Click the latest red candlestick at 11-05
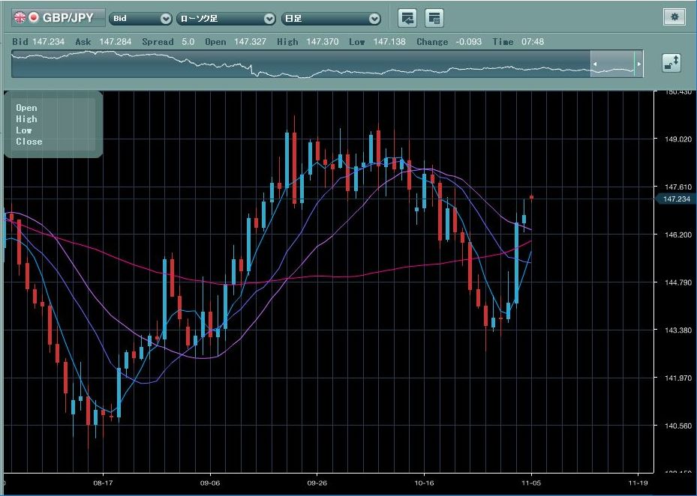This screenshot has height=496, width=697. pyautogui.click(x=531, y=197)
